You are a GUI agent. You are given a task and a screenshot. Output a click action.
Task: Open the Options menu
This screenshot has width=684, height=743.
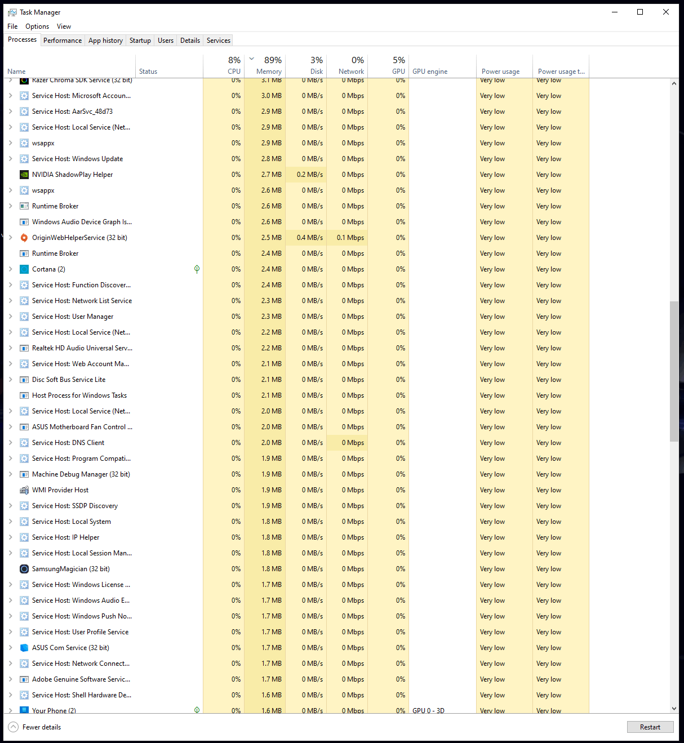click(x=37, y=26)
